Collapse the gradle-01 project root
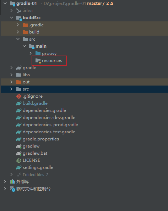The width and height of the screenshot is (168, 211). 5,3
